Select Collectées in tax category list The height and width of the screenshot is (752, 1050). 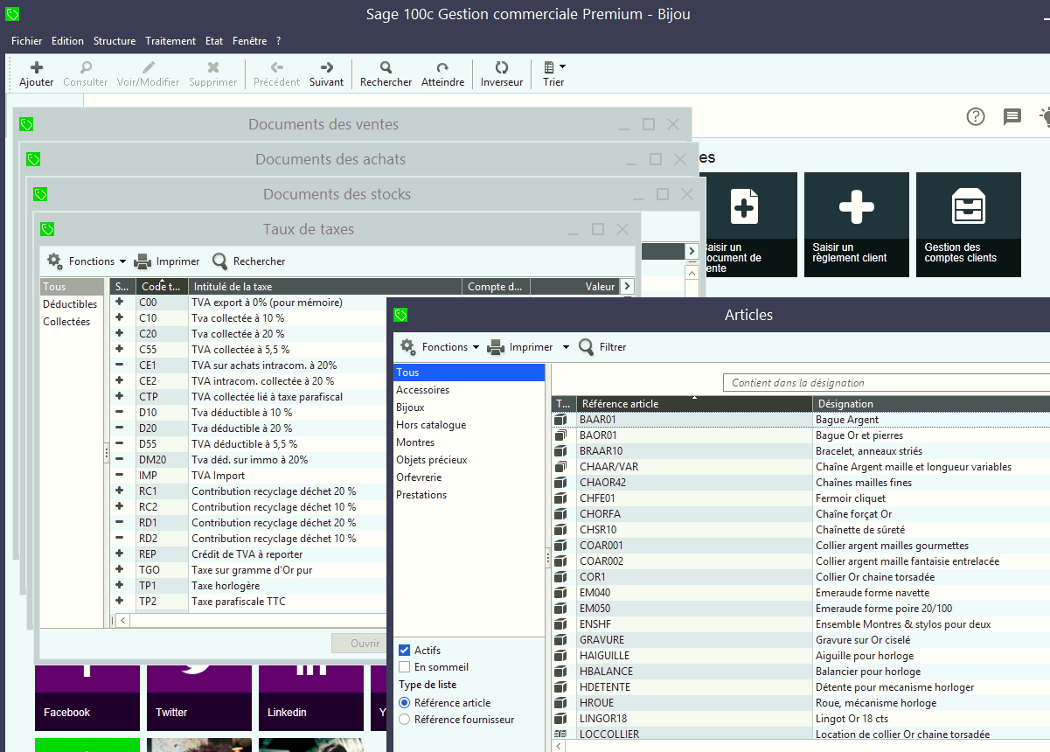pos(66,322)
